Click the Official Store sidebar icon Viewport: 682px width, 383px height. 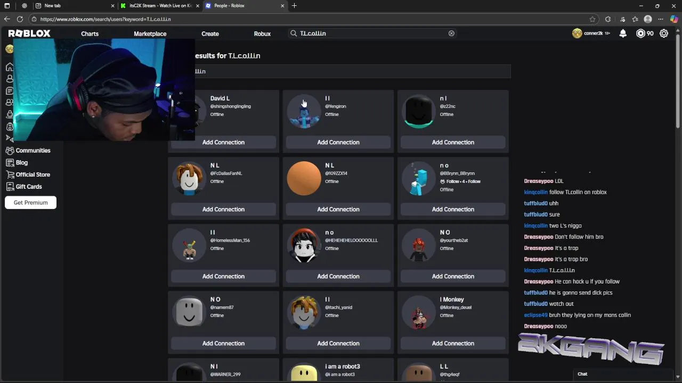tap(10, 174)
